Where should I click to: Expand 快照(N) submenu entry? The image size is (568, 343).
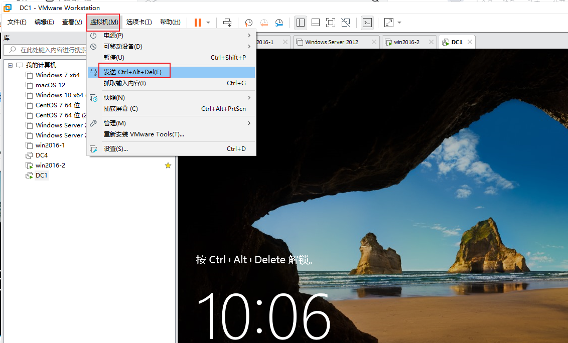click(171, 98)
